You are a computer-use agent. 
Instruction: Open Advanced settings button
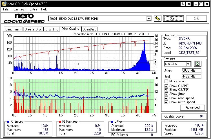193,107
